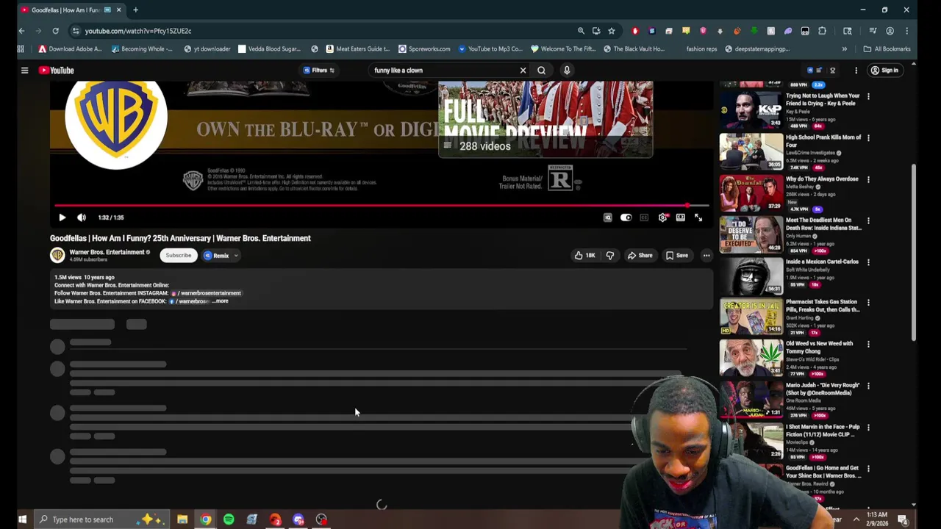This screenshot has height=529, width=941.
Task: Share the Goodfellas video
Action: tap(639, 256)
